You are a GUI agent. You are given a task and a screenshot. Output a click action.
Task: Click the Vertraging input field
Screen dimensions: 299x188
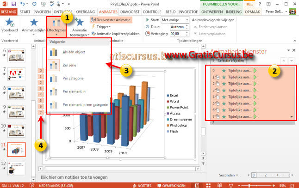(x=178, y=34)
